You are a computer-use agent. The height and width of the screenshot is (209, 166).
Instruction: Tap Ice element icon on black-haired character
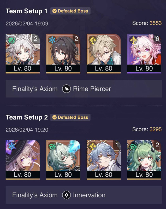[x=52, y=40]
